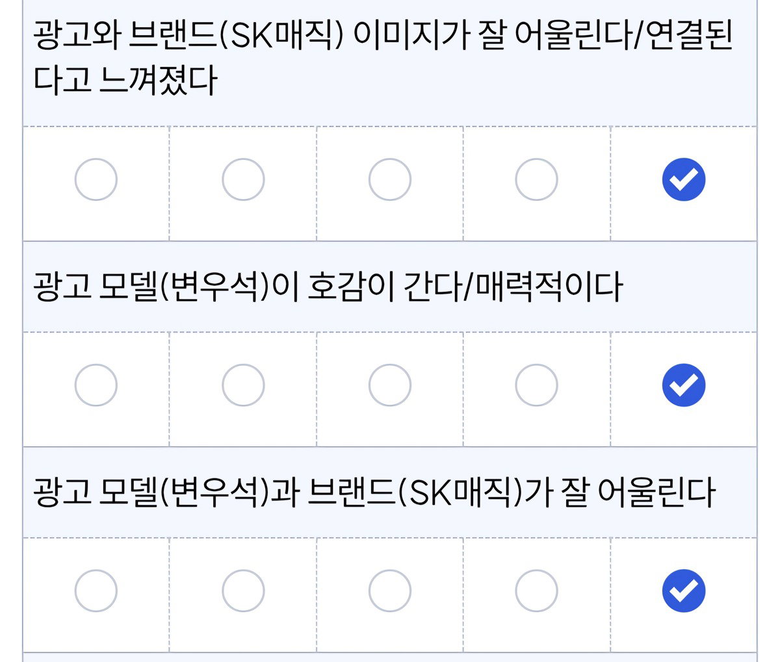Select the middle radio option for 모델과 브랜드가 잘 어울린다

point(390,591)
